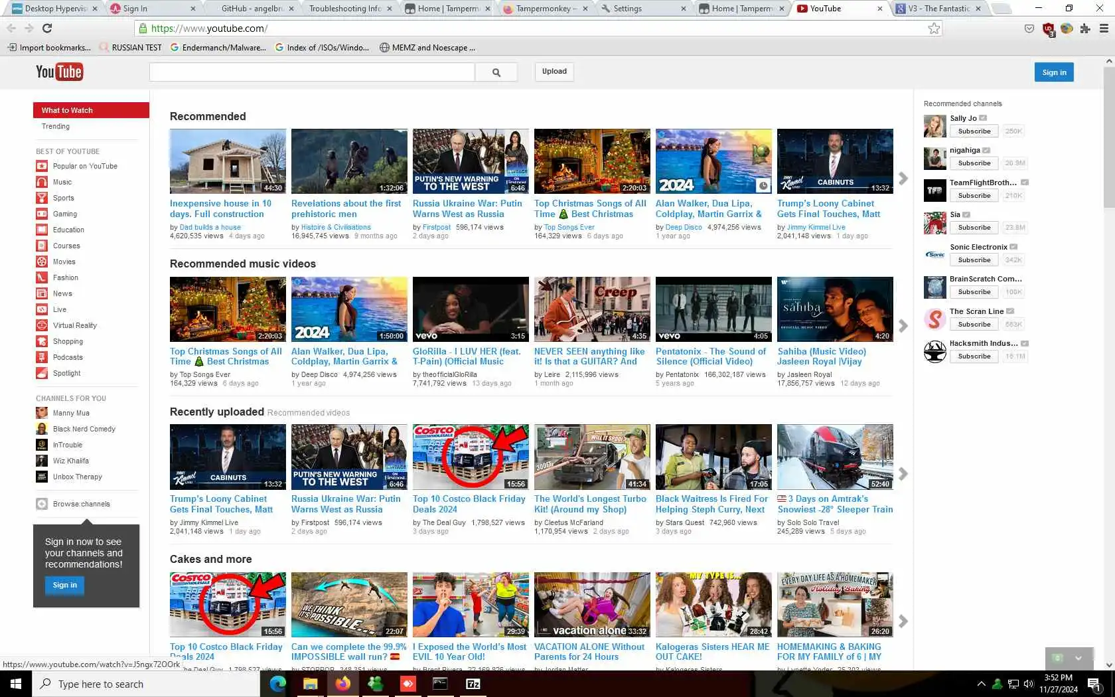Screen dimensions: 1115x697
Task: Open the Sports category icon
Action: click(x=42, y=198)
